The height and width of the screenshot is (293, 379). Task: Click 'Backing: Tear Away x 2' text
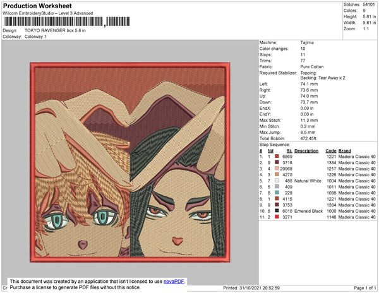tap(323, 78)
